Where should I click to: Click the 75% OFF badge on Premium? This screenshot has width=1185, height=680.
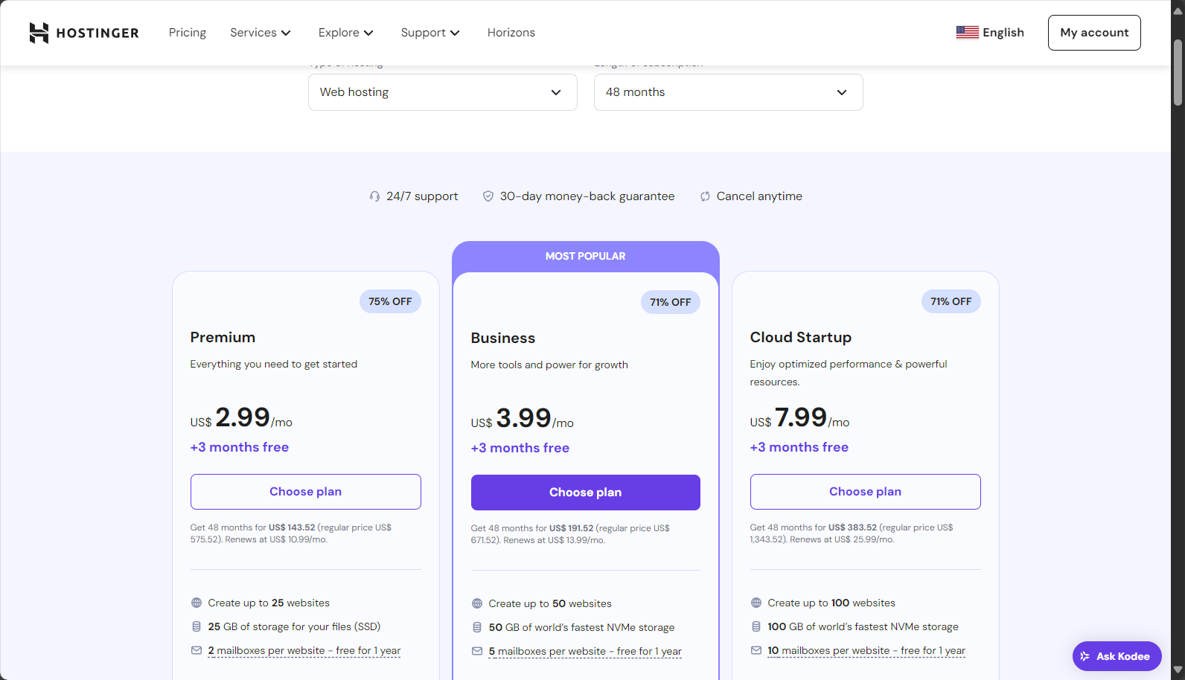390,301
